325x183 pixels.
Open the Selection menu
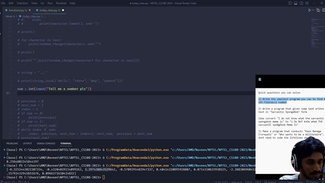click(x=22, y=3)
